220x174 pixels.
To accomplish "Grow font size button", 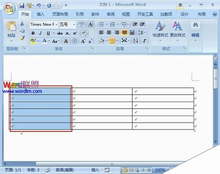I will tap(83, 41).
